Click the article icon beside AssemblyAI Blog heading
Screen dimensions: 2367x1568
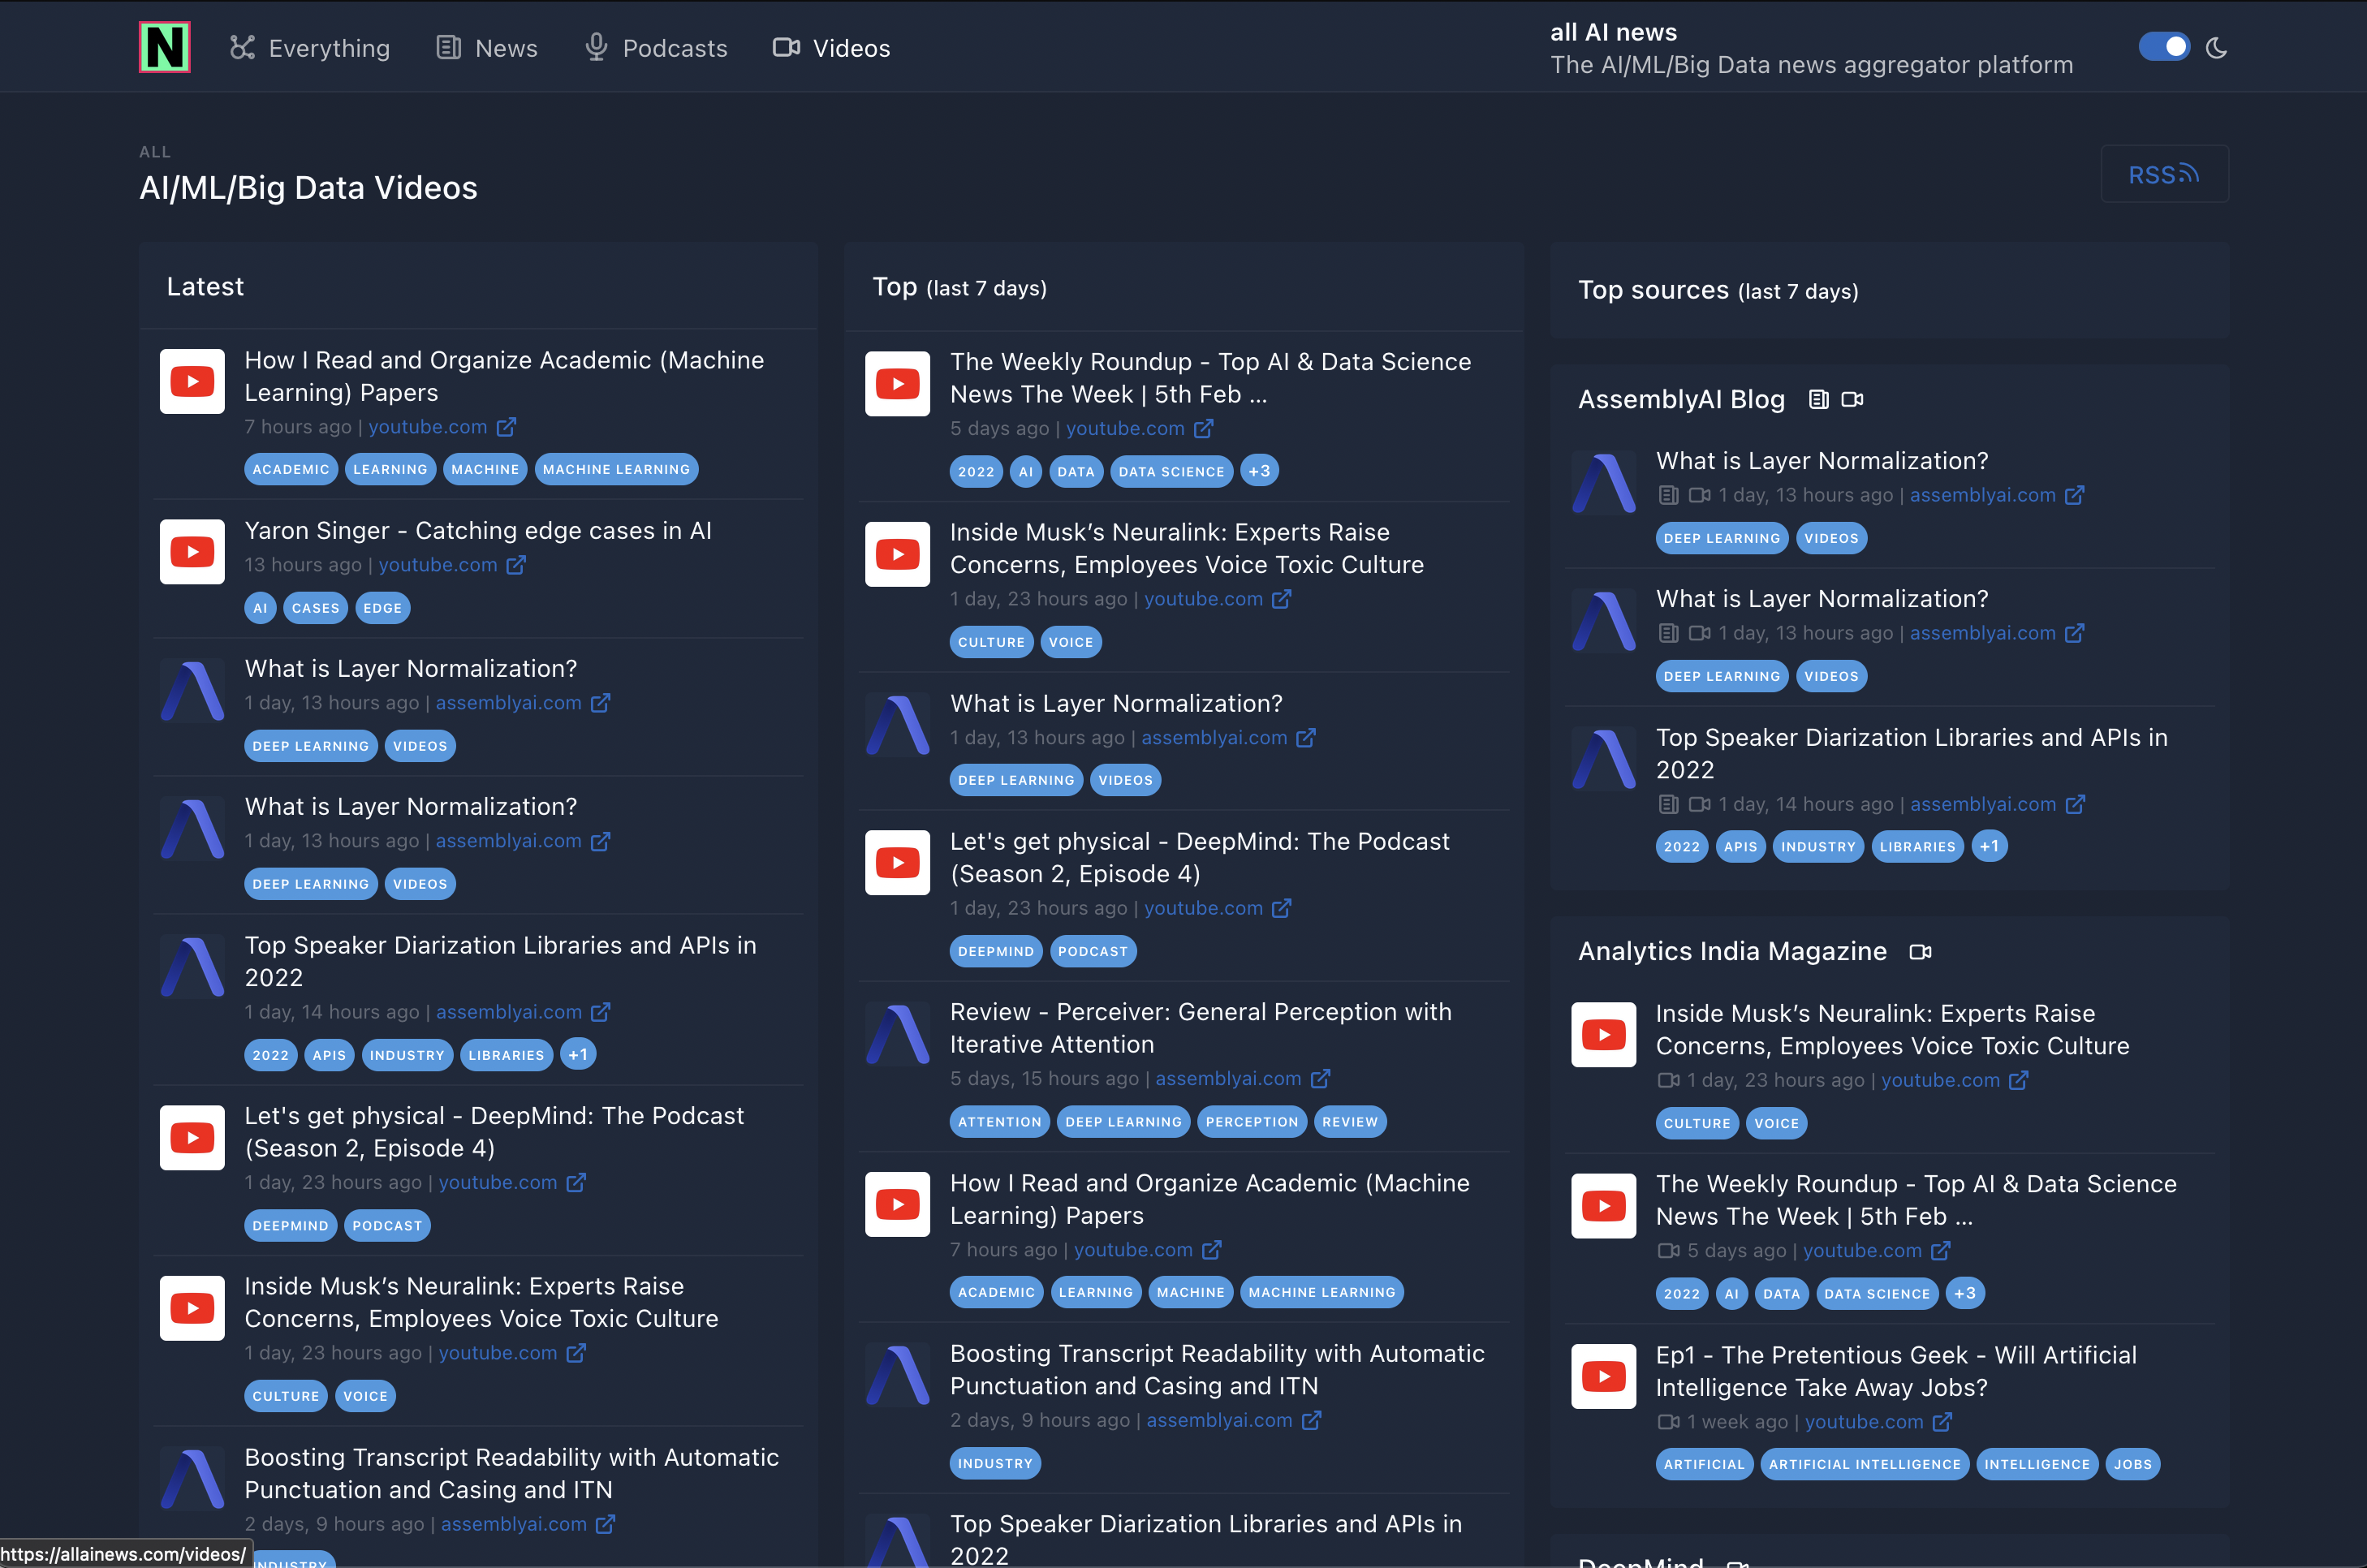pyautogui.click(x=1818, y=399)
